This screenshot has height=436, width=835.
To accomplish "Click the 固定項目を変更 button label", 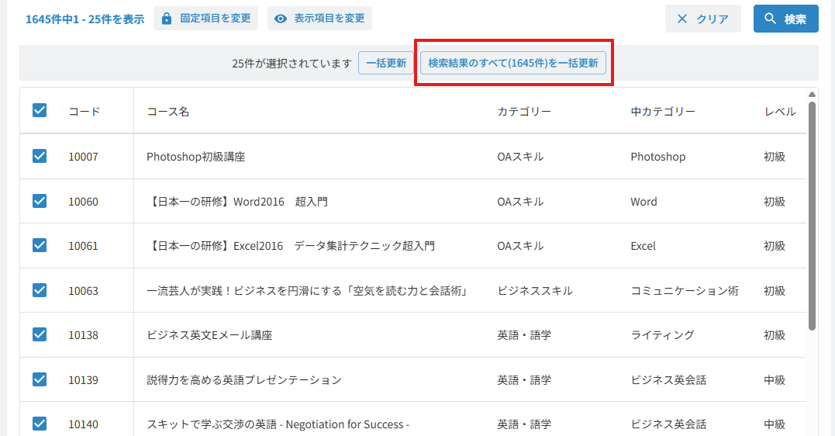I will coord(215,18).
